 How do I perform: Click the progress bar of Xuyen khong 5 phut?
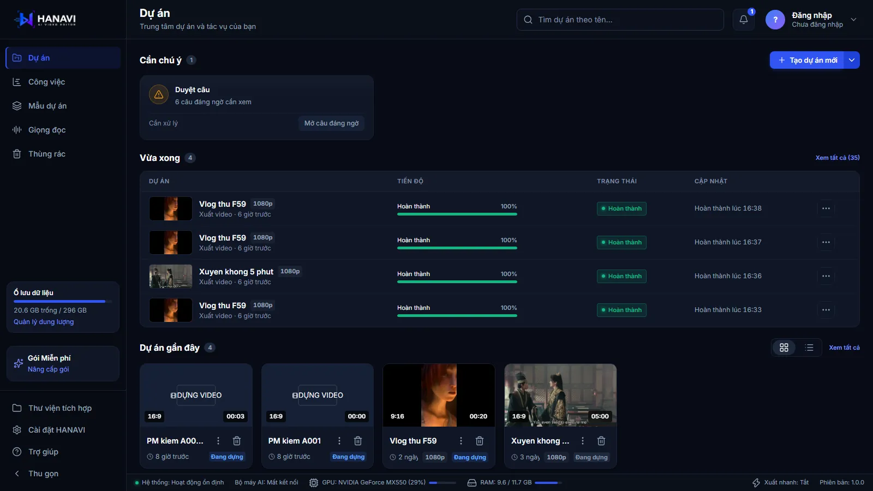click(457, 282)
